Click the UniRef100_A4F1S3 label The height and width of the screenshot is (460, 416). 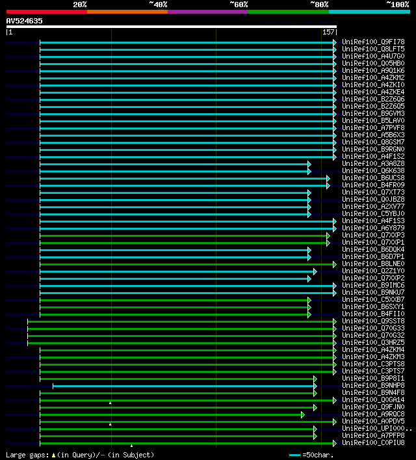coord(373,221)
